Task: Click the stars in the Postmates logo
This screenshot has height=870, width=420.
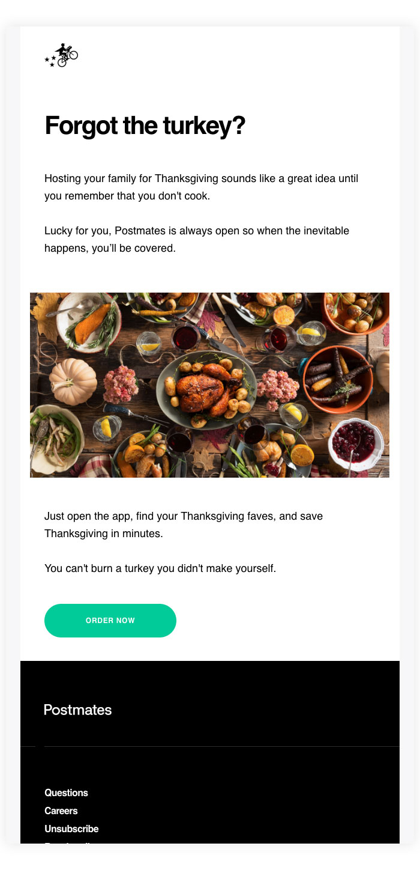Action: [50, 61]
